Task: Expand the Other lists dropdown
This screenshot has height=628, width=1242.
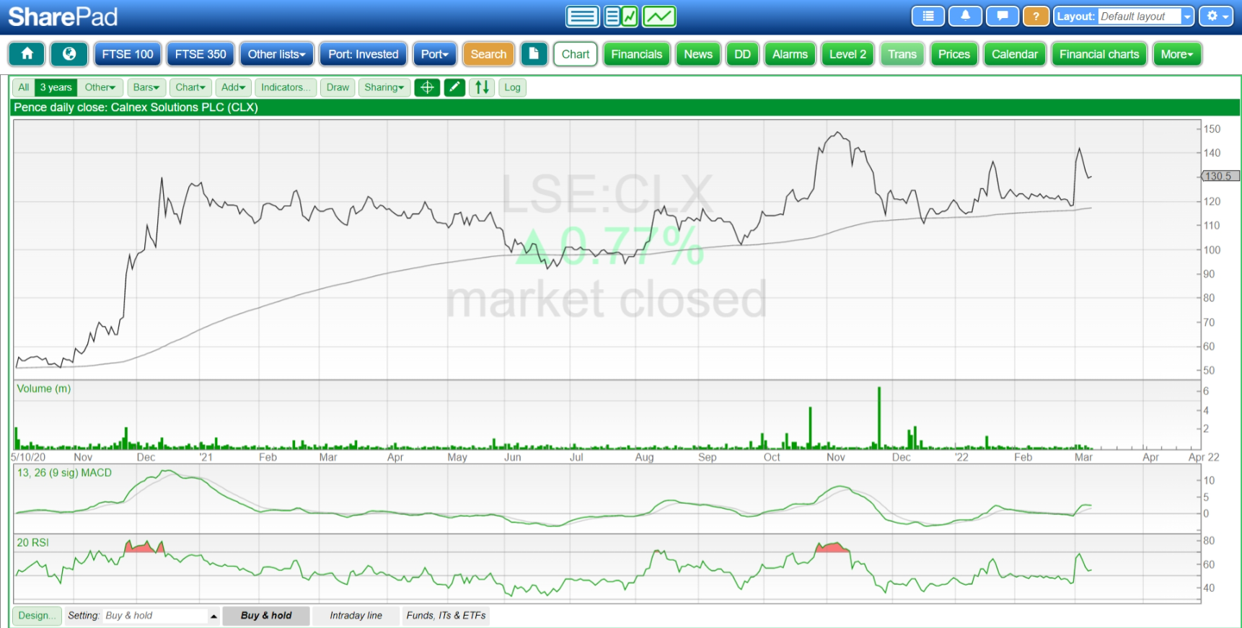Action: 277,54
